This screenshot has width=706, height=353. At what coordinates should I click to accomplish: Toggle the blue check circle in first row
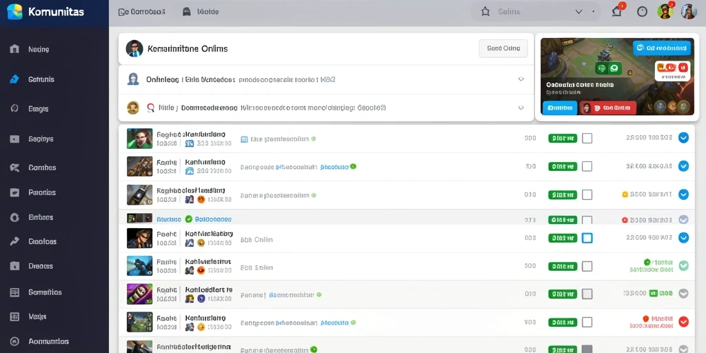click(x=683, y=138)
